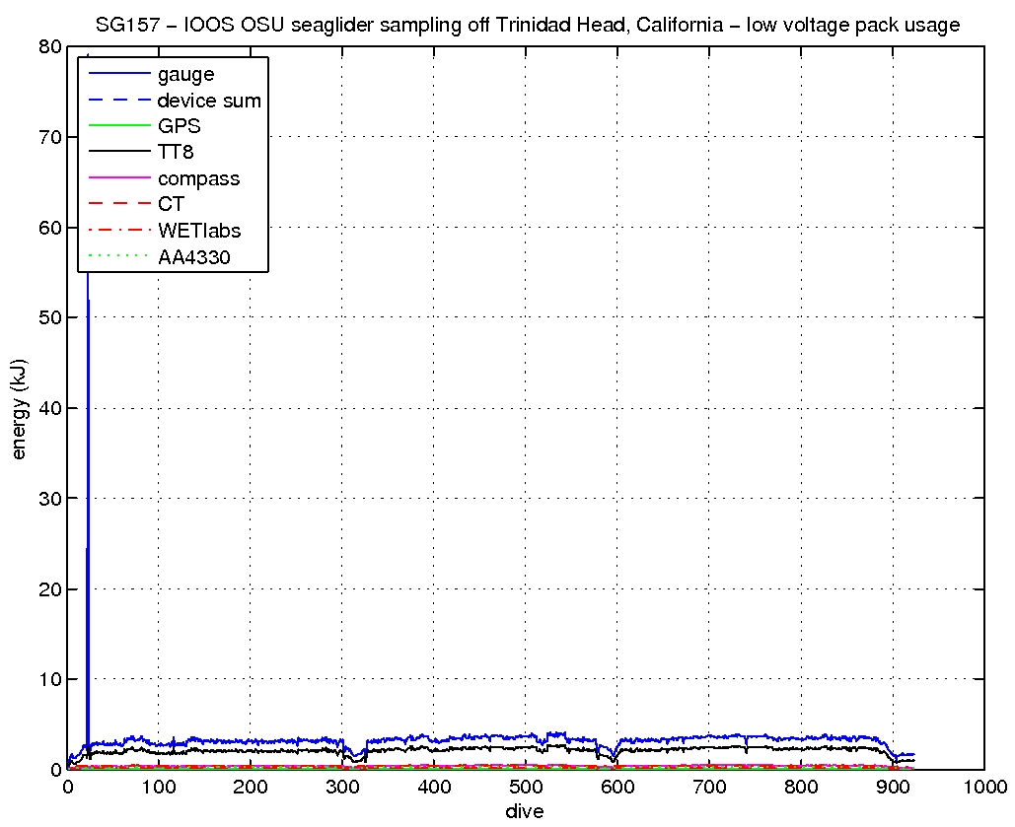Click the 'dive' x-axis label
This screenshot has height=827, width=1015.
coord(526,811)
